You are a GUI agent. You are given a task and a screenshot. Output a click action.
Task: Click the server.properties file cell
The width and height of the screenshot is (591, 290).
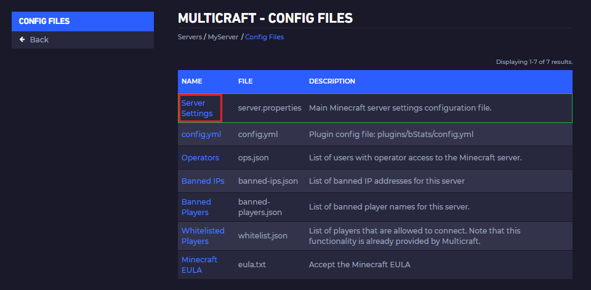tap(270, 108)
